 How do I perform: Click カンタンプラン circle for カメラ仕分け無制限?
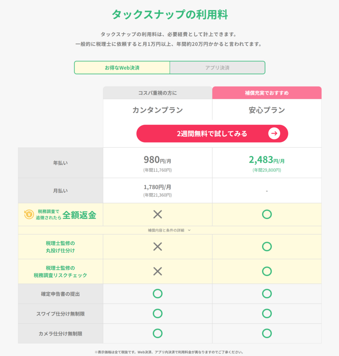(x=158, y=333)
